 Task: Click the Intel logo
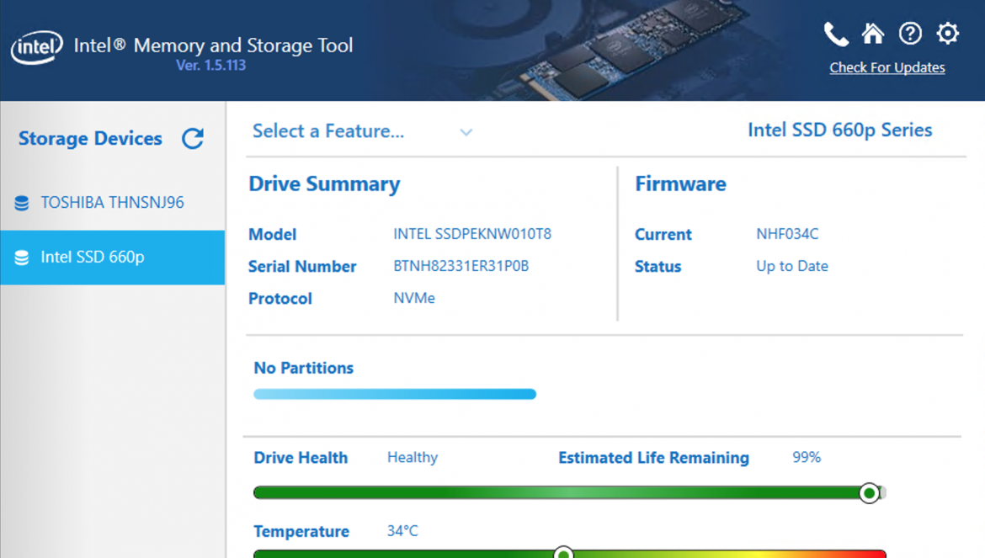[x=36, y=47]
